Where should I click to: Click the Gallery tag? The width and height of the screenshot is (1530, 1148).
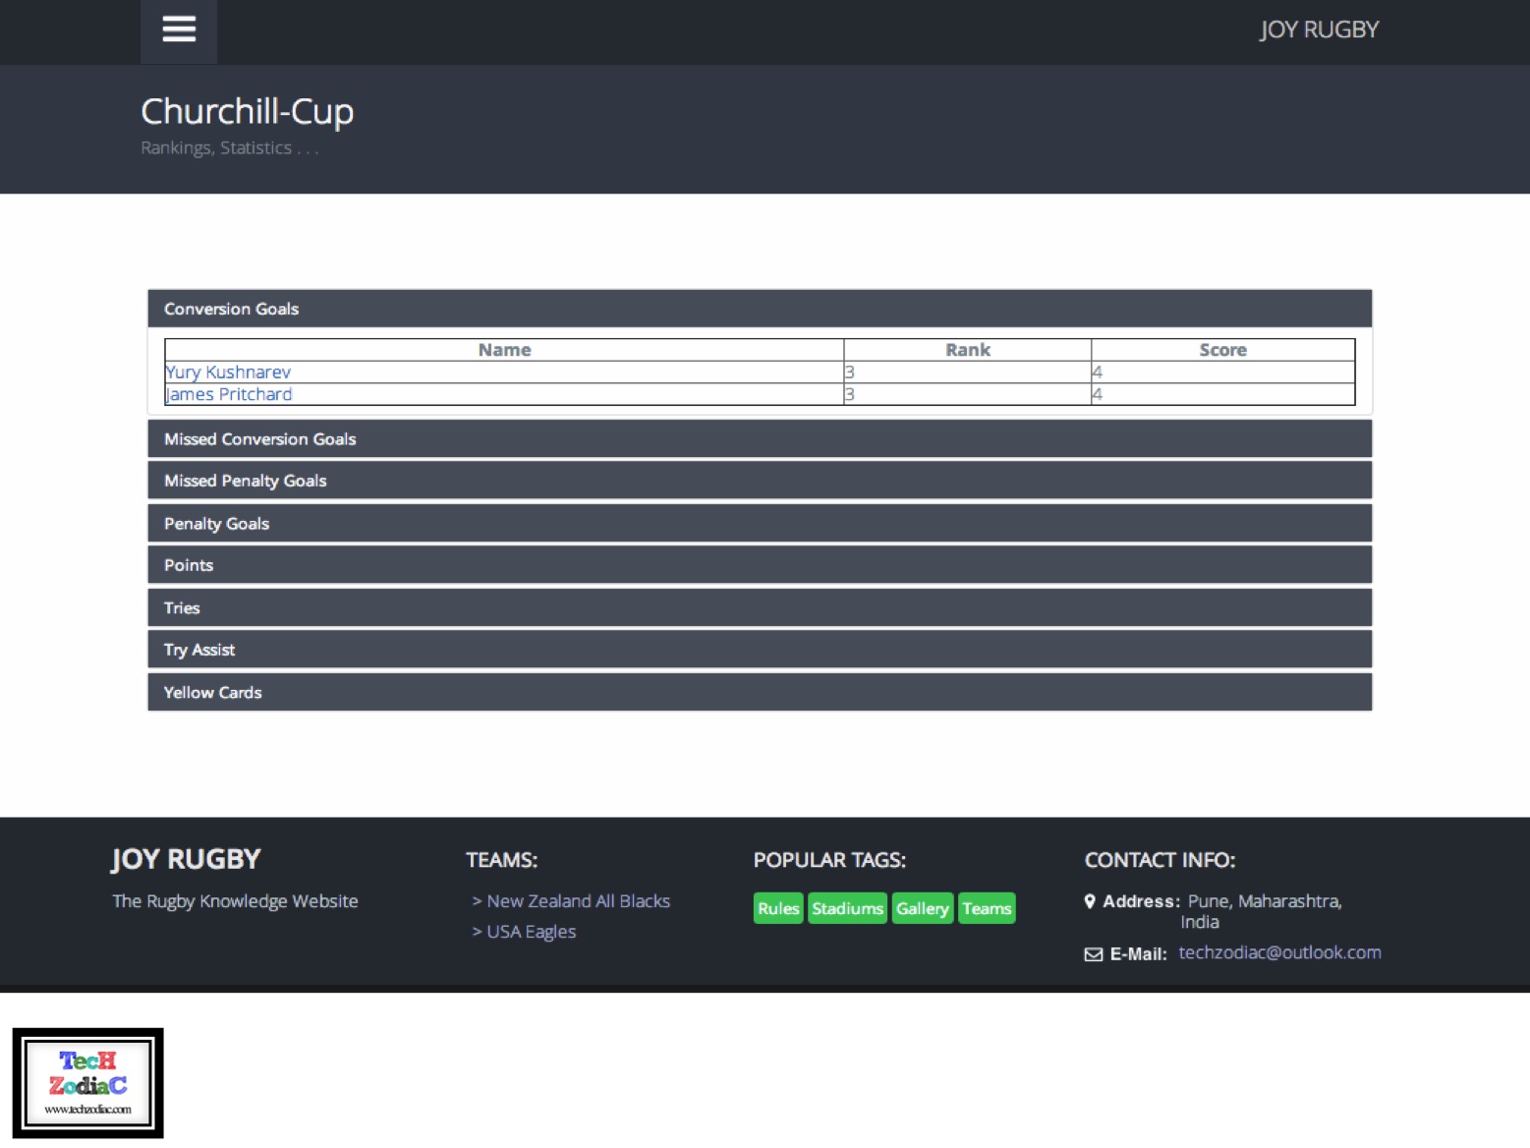(922, 908)
